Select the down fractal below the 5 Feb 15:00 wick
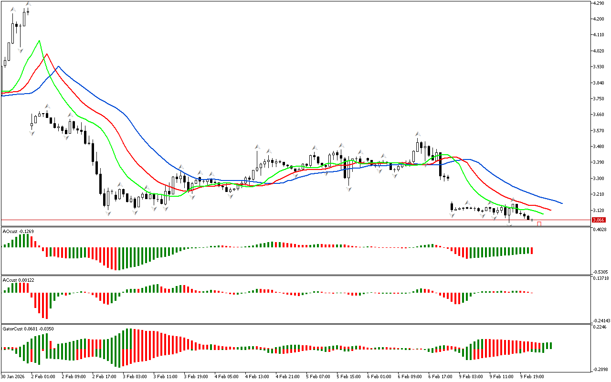 point(349,189)
